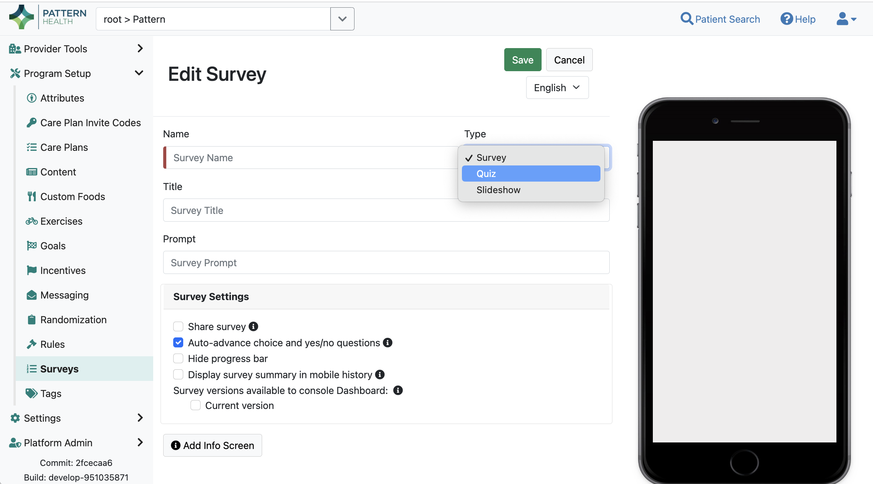Select the Care Plan Invite Codes icon
Screen dimensions: 873x484
point(32,122)
